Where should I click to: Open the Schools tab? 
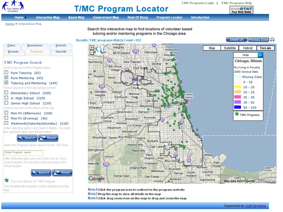61,46
